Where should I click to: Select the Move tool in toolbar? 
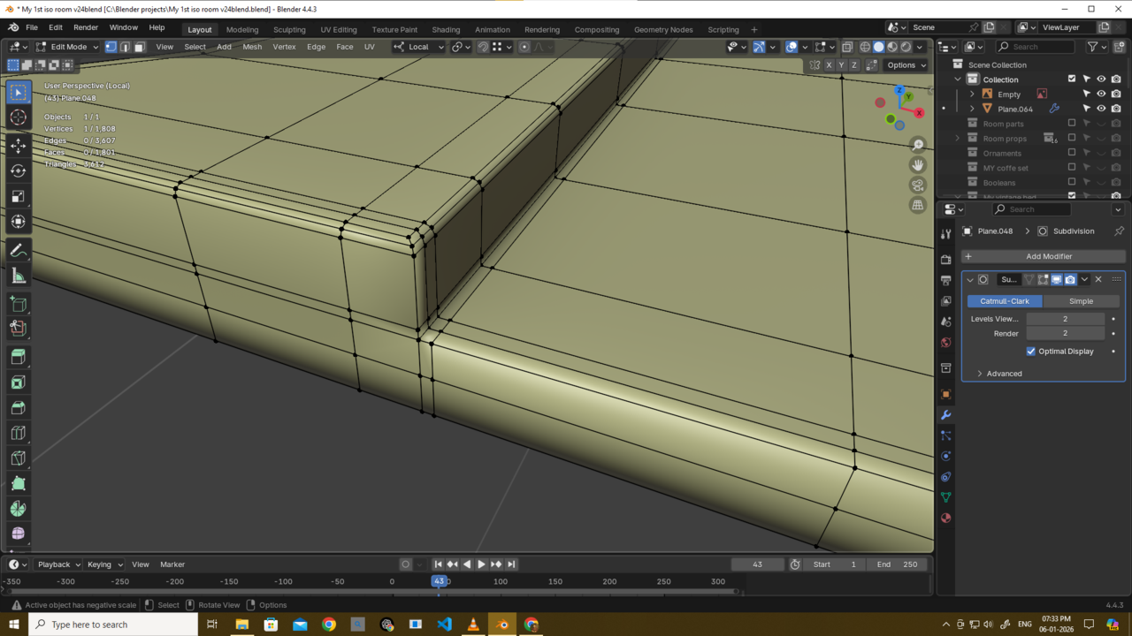[18, 145]
